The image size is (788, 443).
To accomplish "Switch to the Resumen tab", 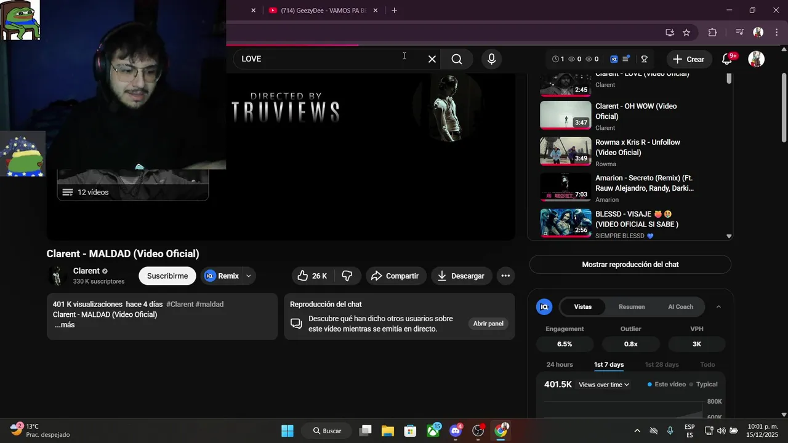I will (x=632, y=306).
